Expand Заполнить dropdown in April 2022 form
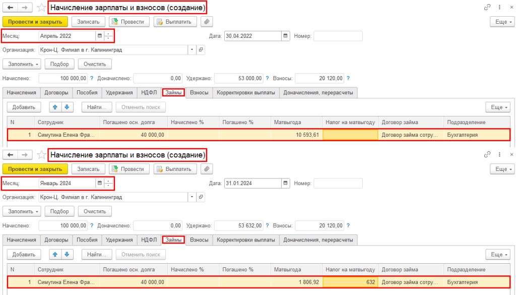This screenshot has height=295, width=516. (22, 64)
